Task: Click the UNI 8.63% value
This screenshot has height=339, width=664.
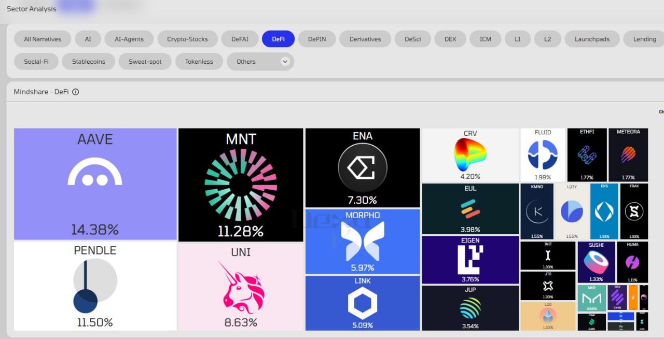Action: [241, 322]
